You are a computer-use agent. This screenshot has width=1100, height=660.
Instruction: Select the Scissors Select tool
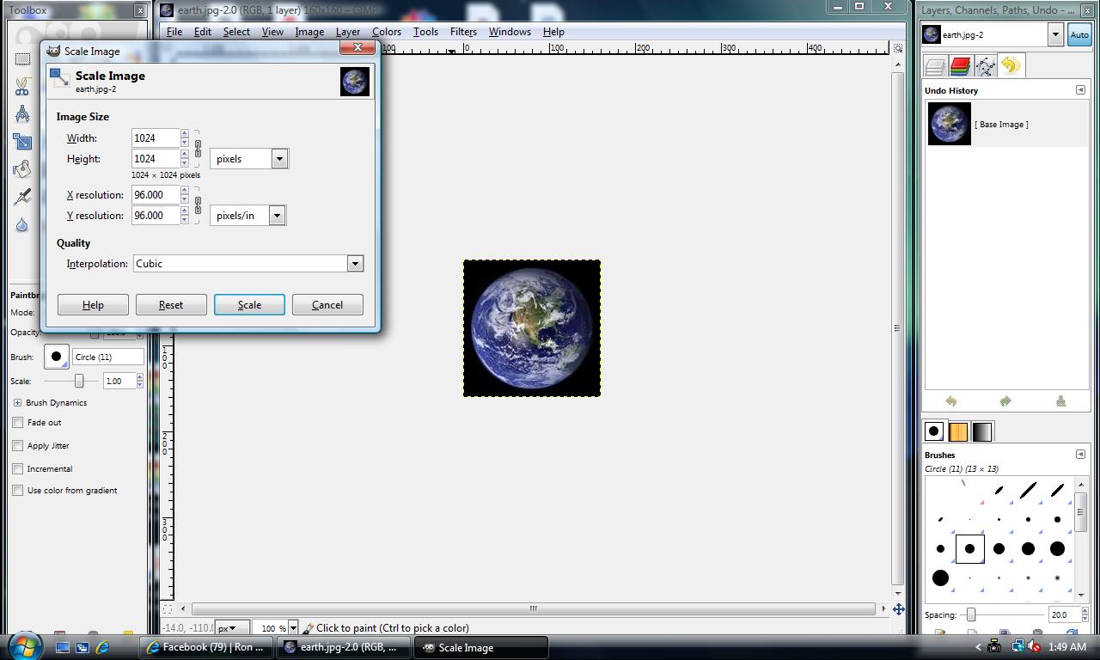[x=22, y=86]
